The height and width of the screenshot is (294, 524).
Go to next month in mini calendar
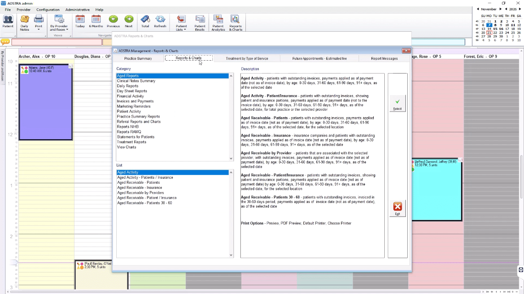tap(501, 9)
